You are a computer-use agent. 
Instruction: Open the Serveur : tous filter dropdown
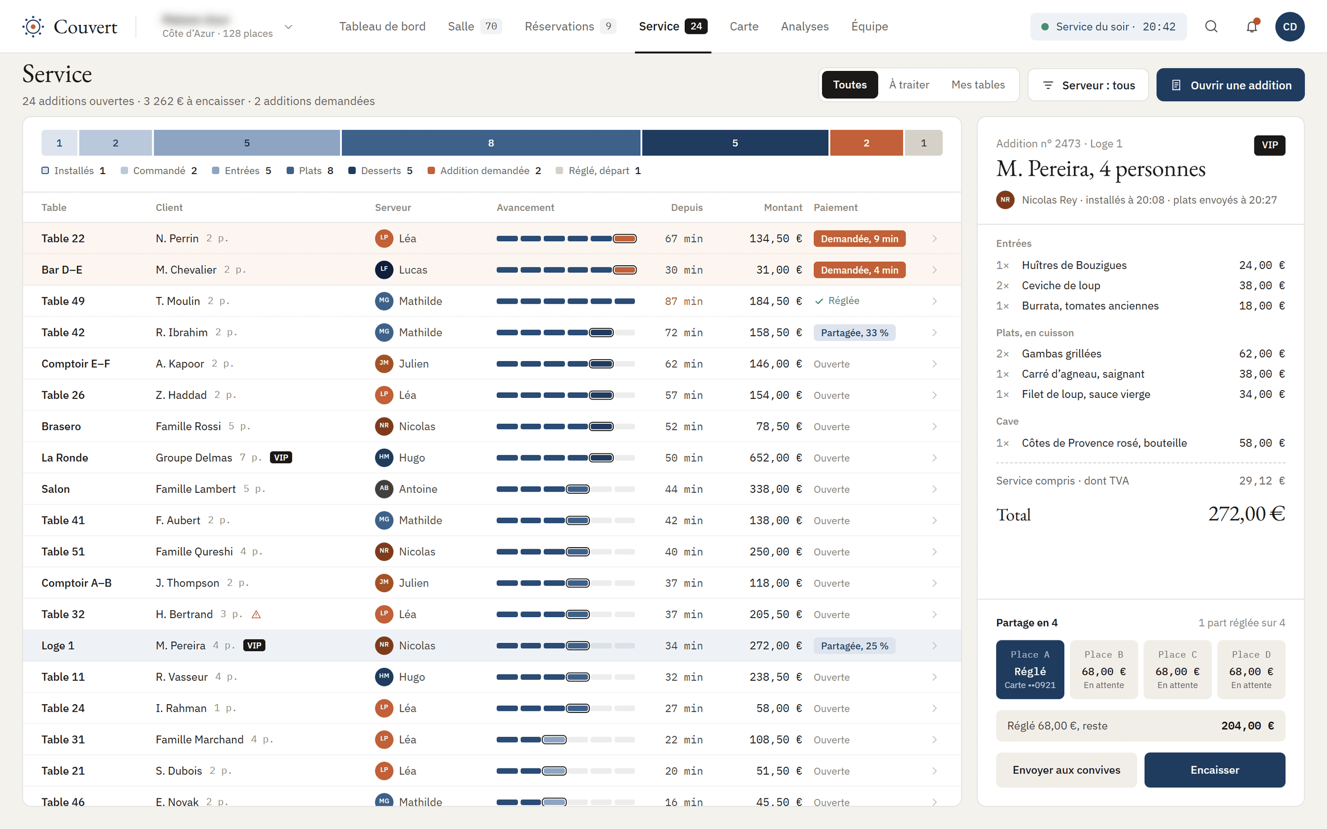pos(1088,85)
